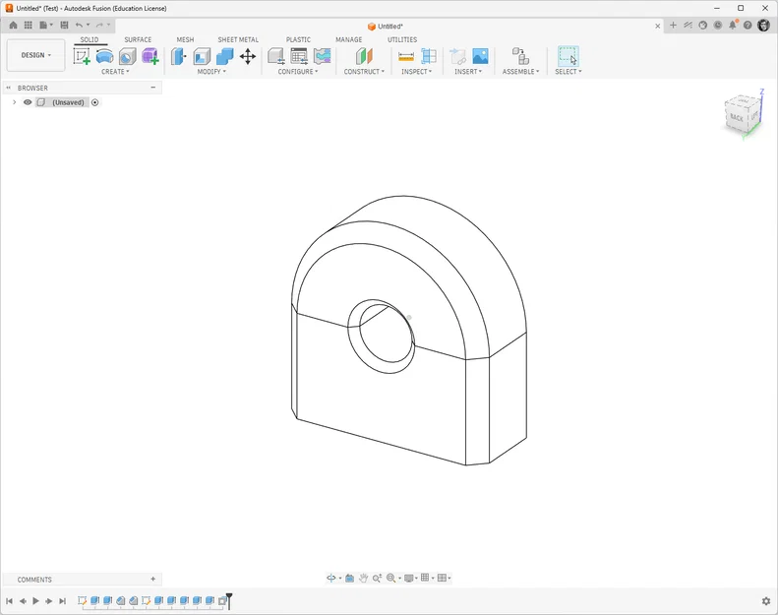Click the Measure tool icon

pos(406,56)
